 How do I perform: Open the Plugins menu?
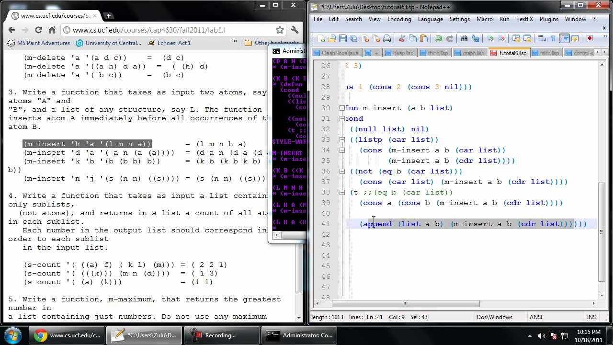tap(549, 19)
